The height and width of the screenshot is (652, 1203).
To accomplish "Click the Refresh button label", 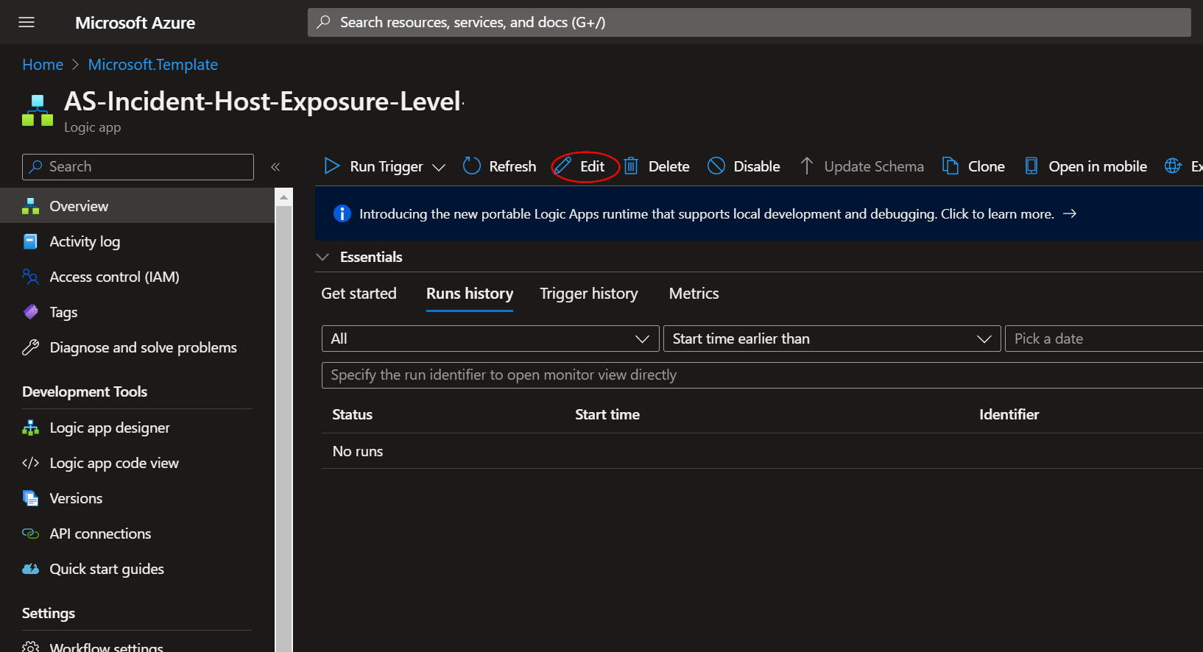I will tap(512, 166).
